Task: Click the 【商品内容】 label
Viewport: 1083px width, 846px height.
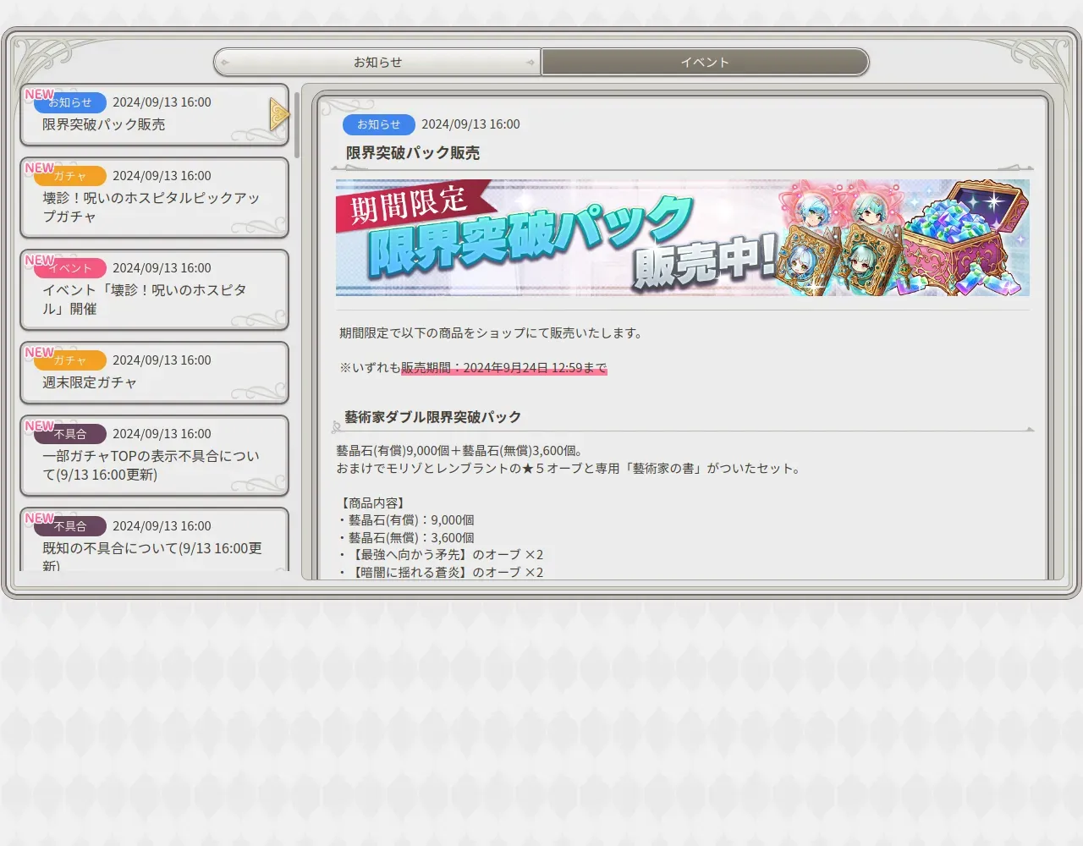Action: tap(371, 503)
